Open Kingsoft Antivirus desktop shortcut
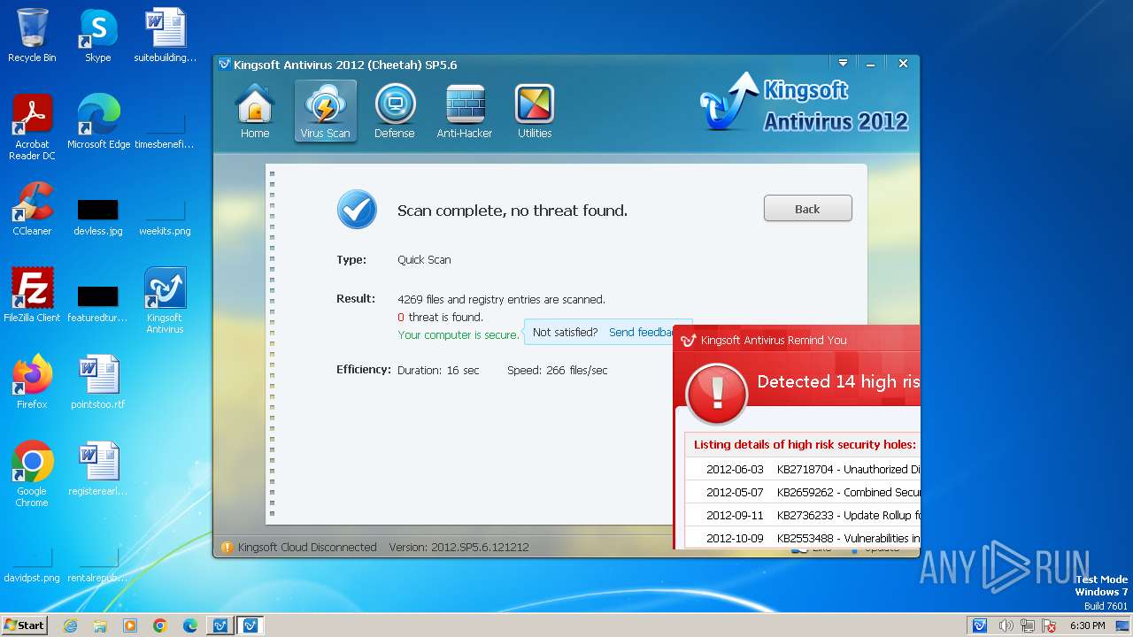This screenshot has width=1133, height=637. [x=165, y=301]
